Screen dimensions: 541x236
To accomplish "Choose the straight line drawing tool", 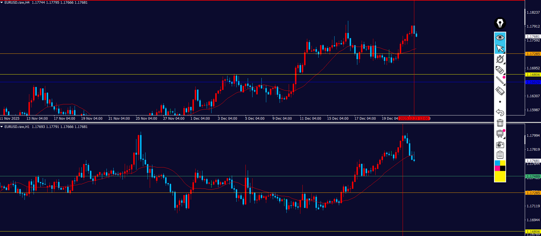I will pyautogui.click(x=500, y=80).
